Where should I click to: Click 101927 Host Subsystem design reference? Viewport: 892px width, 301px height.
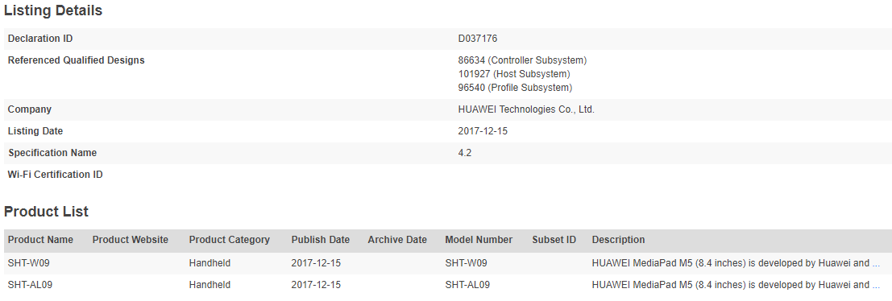click(514, 74)
